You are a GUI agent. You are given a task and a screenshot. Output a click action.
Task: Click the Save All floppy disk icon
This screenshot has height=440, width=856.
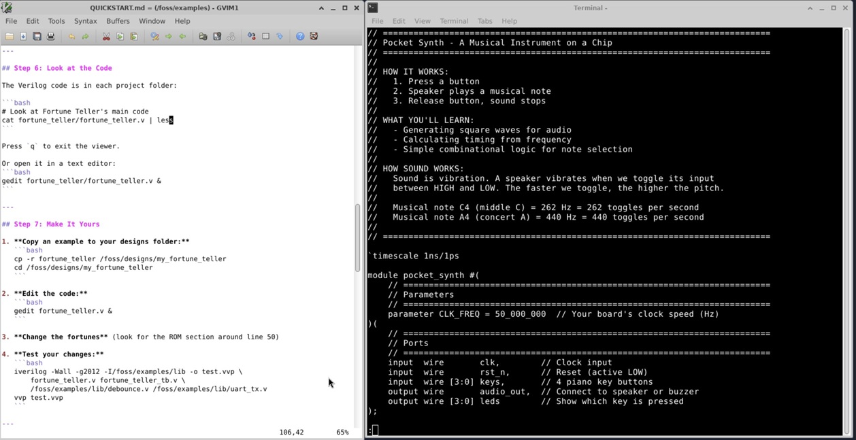[37, 37]
